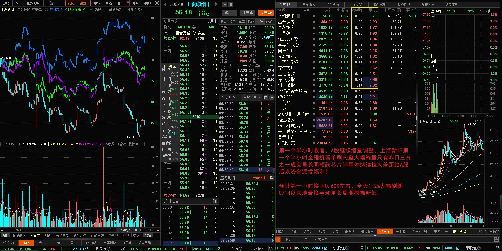Viewport: 502px width, 251px height.
Task: Click the 融 margin badge
Action: 224,5
